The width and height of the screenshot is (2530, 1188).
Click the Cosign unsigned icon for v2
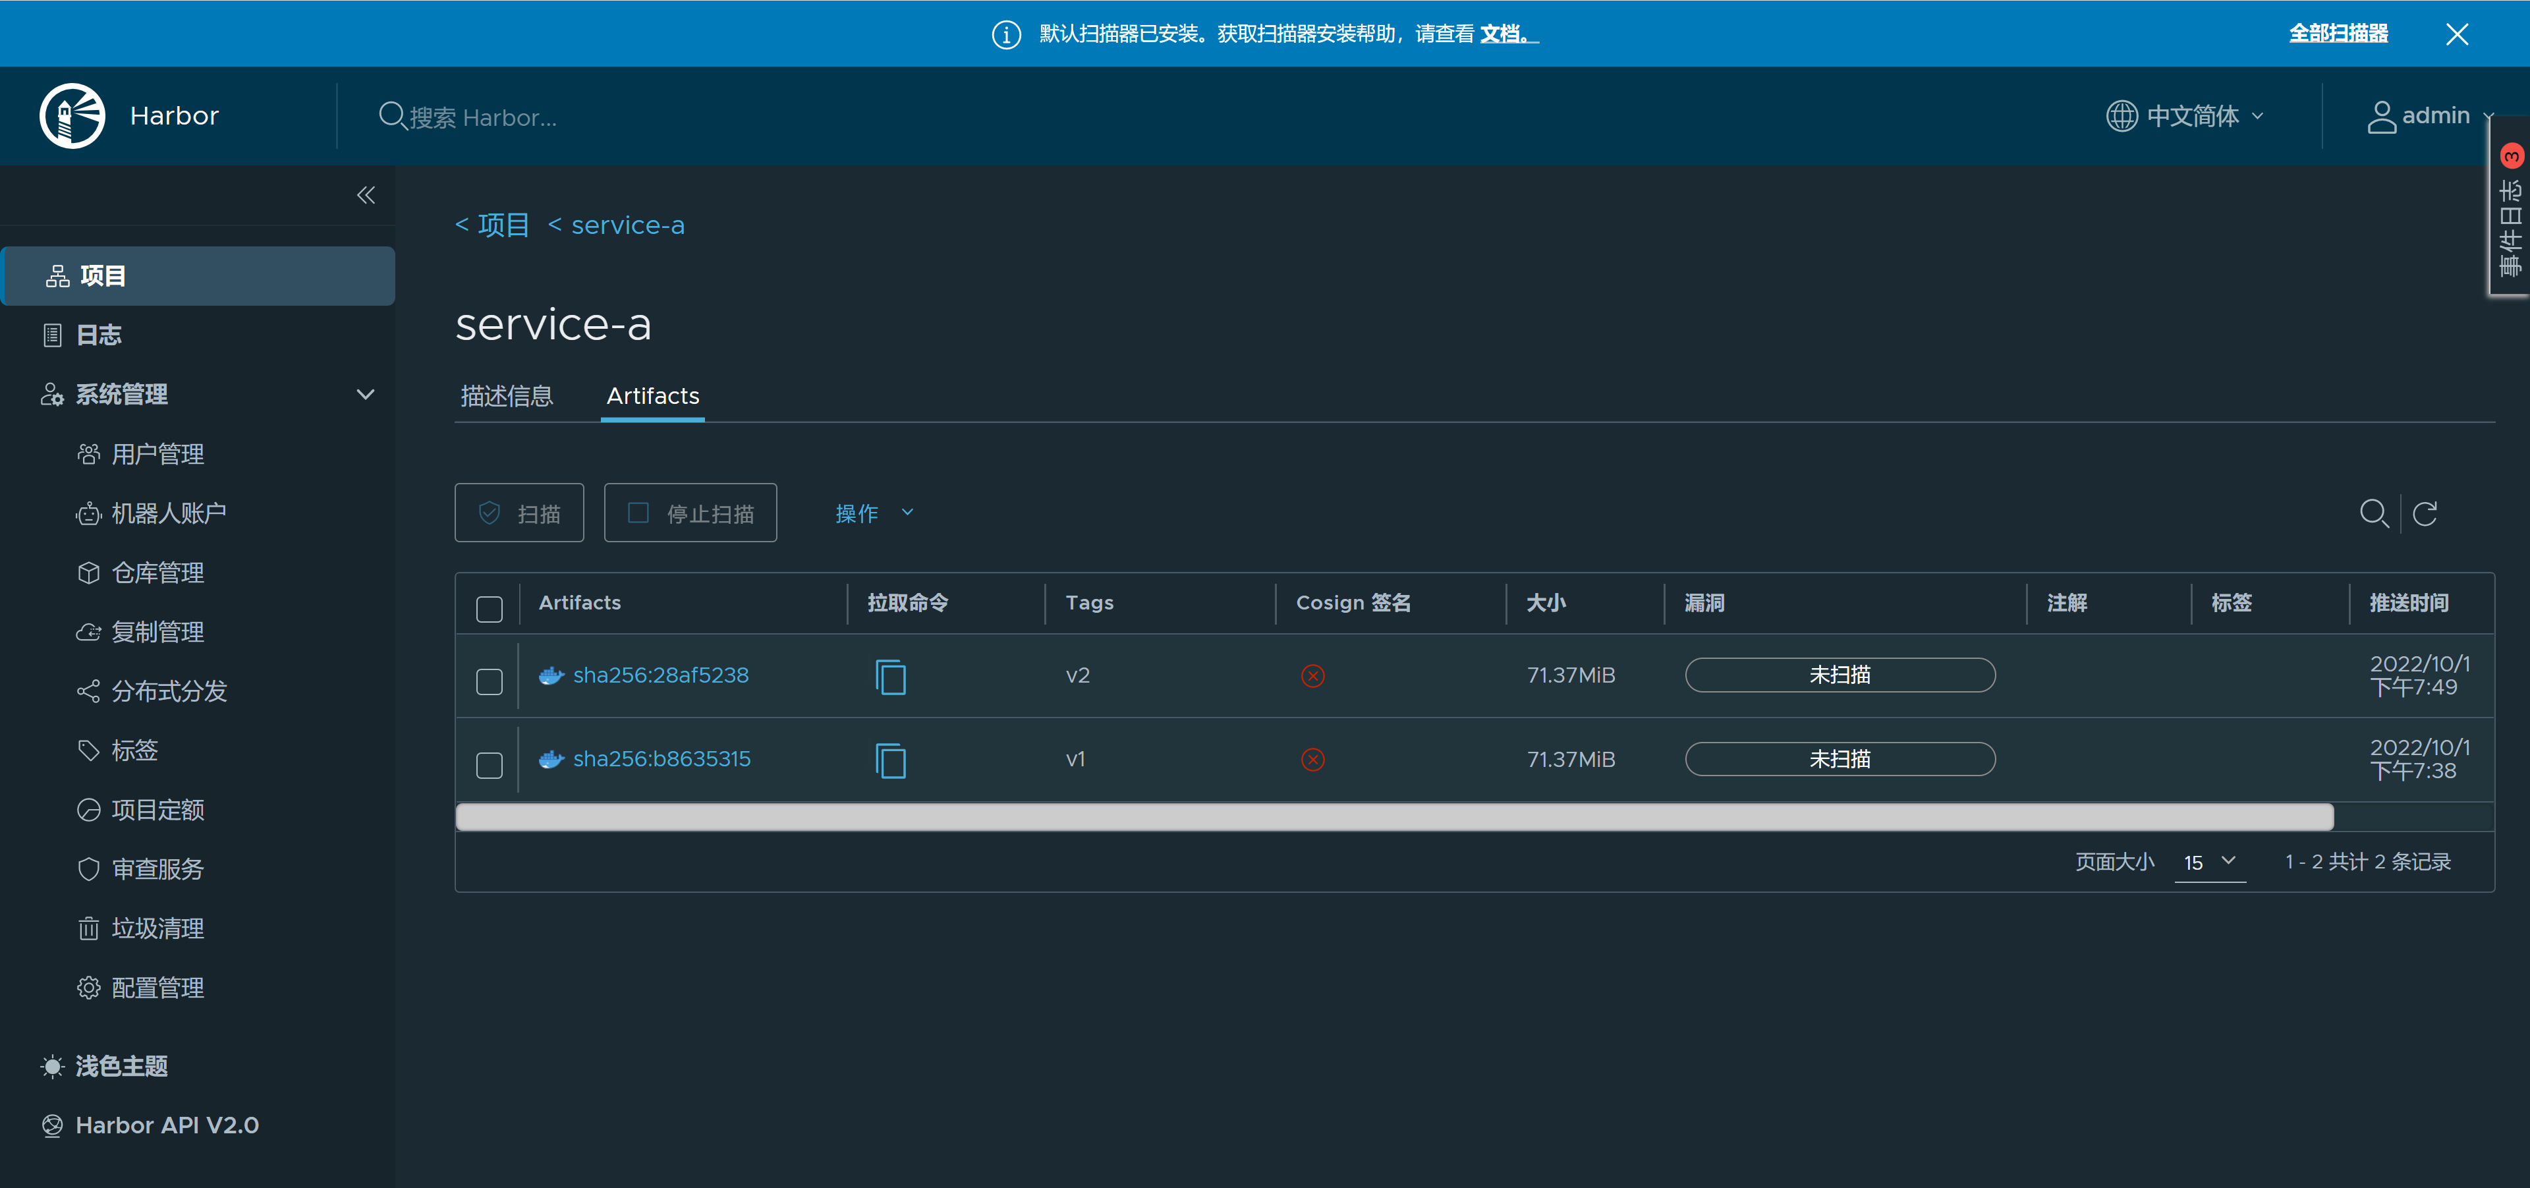[1312, 677]
